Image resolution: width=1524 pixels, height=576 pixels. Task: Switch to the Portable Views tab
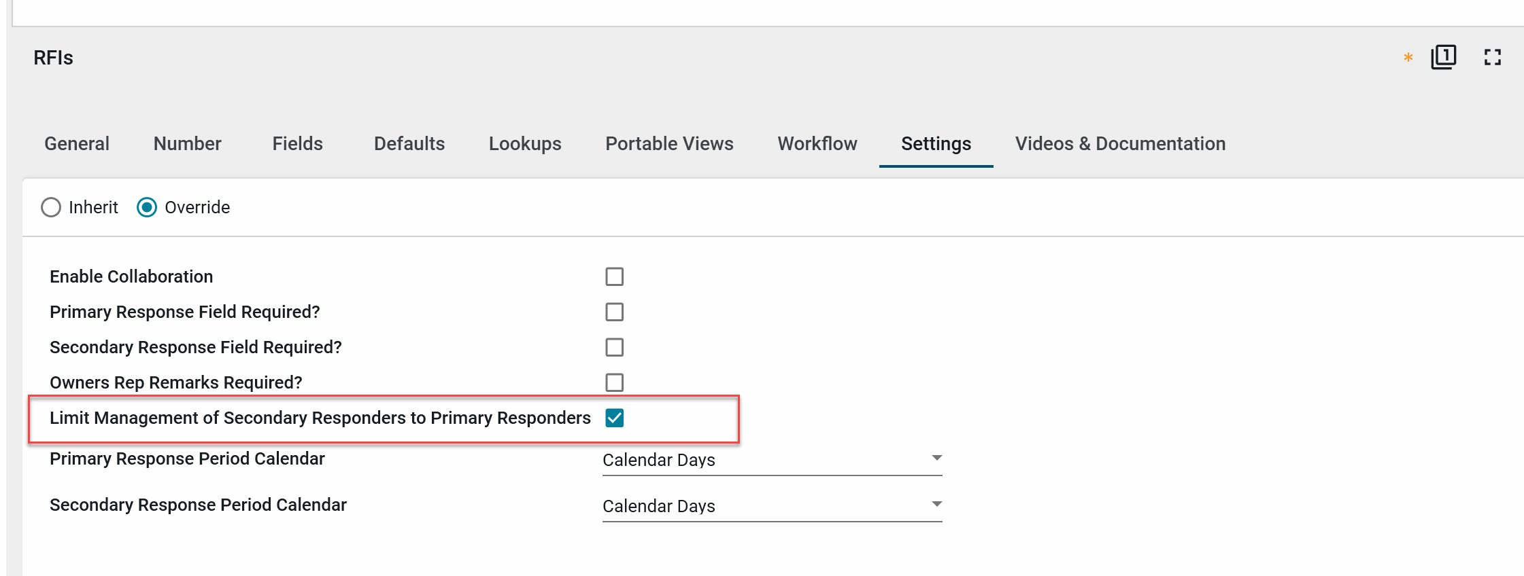point(669,144)
